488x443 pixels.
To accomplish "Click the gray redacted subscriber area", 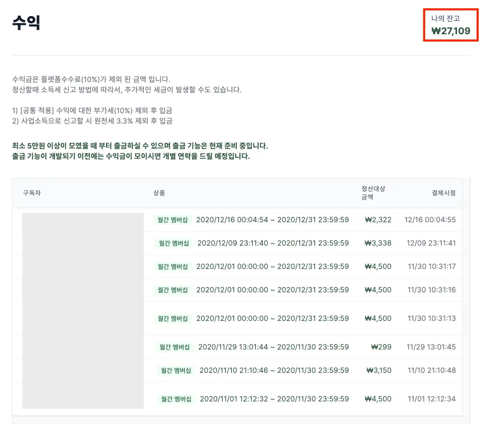I will [83, 311].
